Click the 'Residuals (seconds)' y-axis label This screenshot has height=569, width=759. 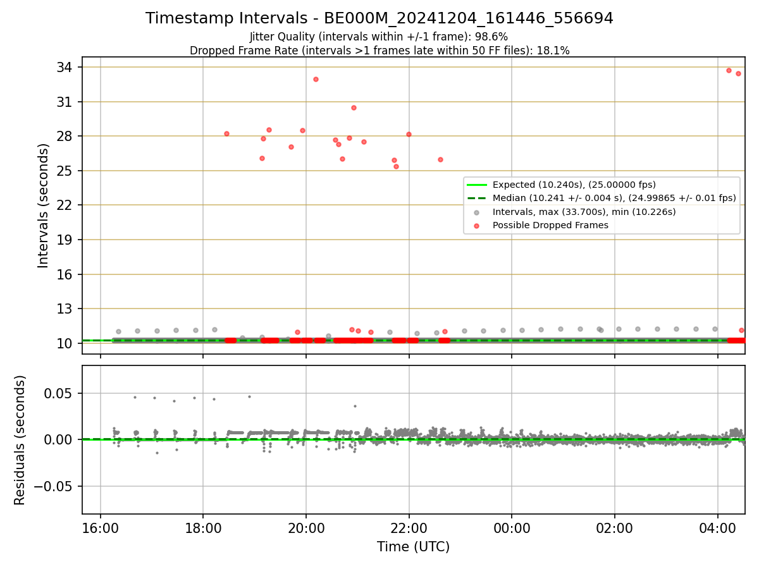click(x=20, y=440)
